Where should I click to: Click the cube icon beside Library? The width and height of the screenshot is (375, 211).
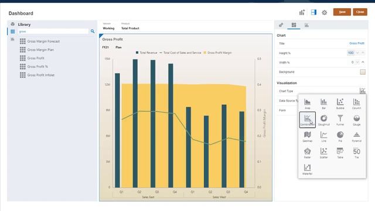click(13, 24)
